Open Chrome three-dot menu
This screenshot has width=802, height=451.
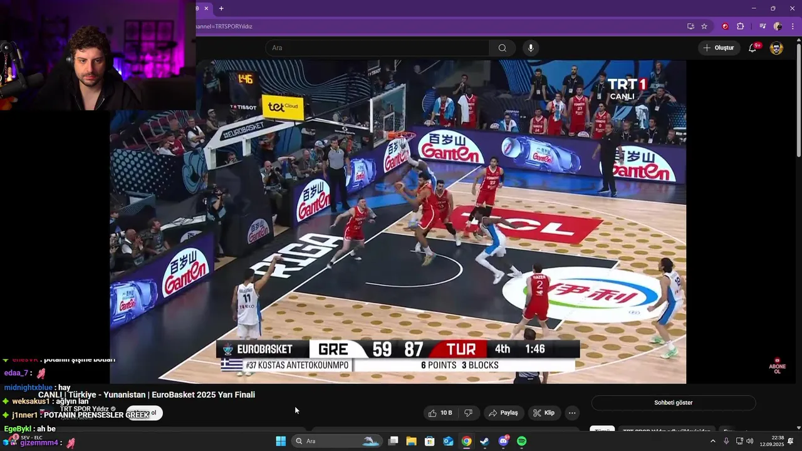[793, 26]
